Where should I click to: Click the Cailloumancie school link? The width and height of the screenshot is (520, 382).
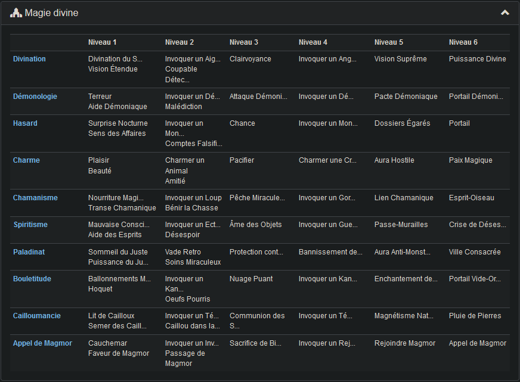[37, 316]
